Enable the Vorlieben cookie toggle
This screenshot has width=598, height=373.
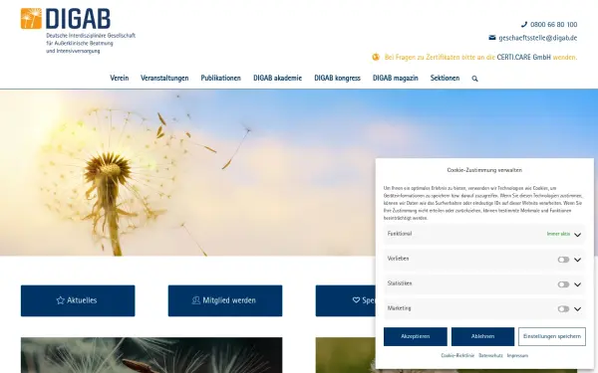pyautogui.click(x=563, y=260)
